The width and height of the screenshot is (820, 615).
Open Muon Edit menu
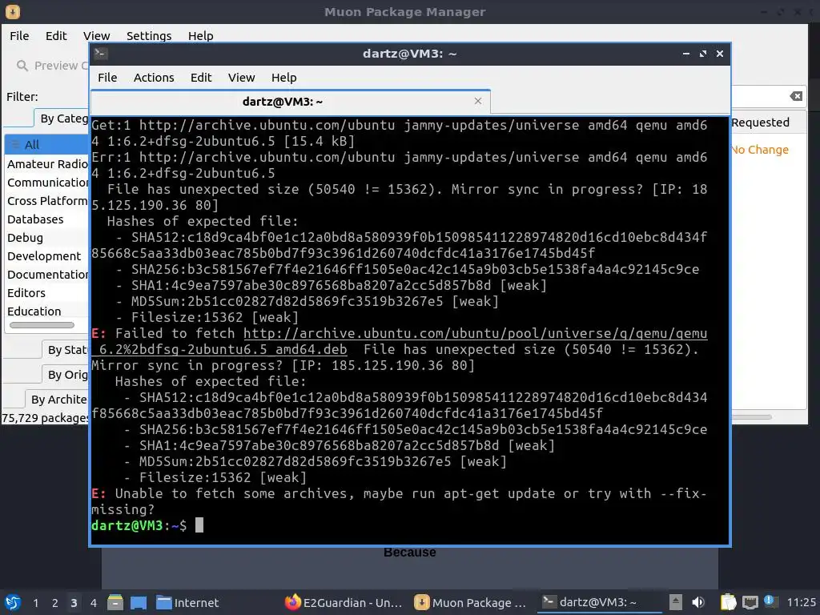(56, 35)
